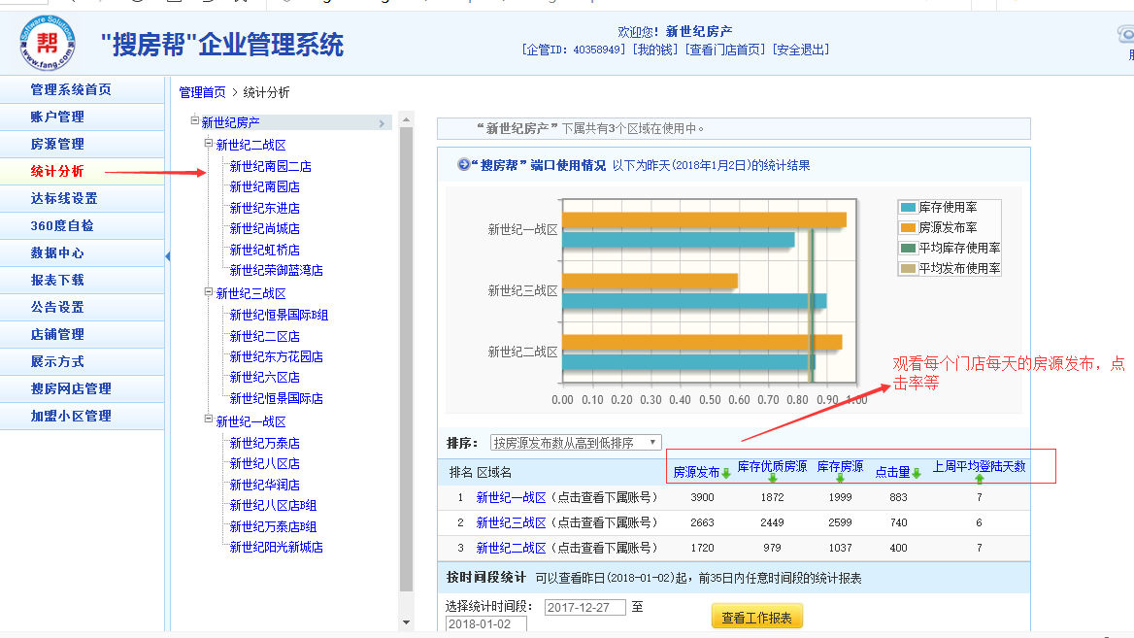Open 公告设置 in the left menu
The image size is (1134, 638).
pos(57,308)
